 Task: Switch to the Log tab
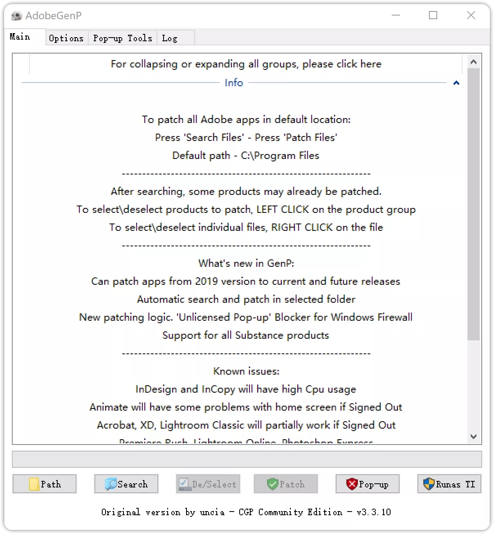click(170, 38)
